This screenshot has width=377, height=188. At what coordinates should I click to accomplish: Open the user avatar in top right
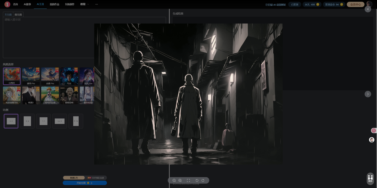click(369, 4)
